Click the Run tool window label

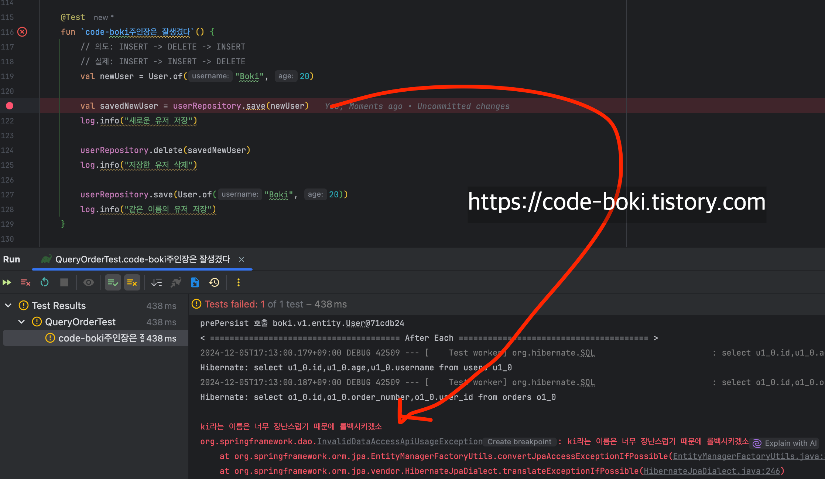click(x=11, y=259)
